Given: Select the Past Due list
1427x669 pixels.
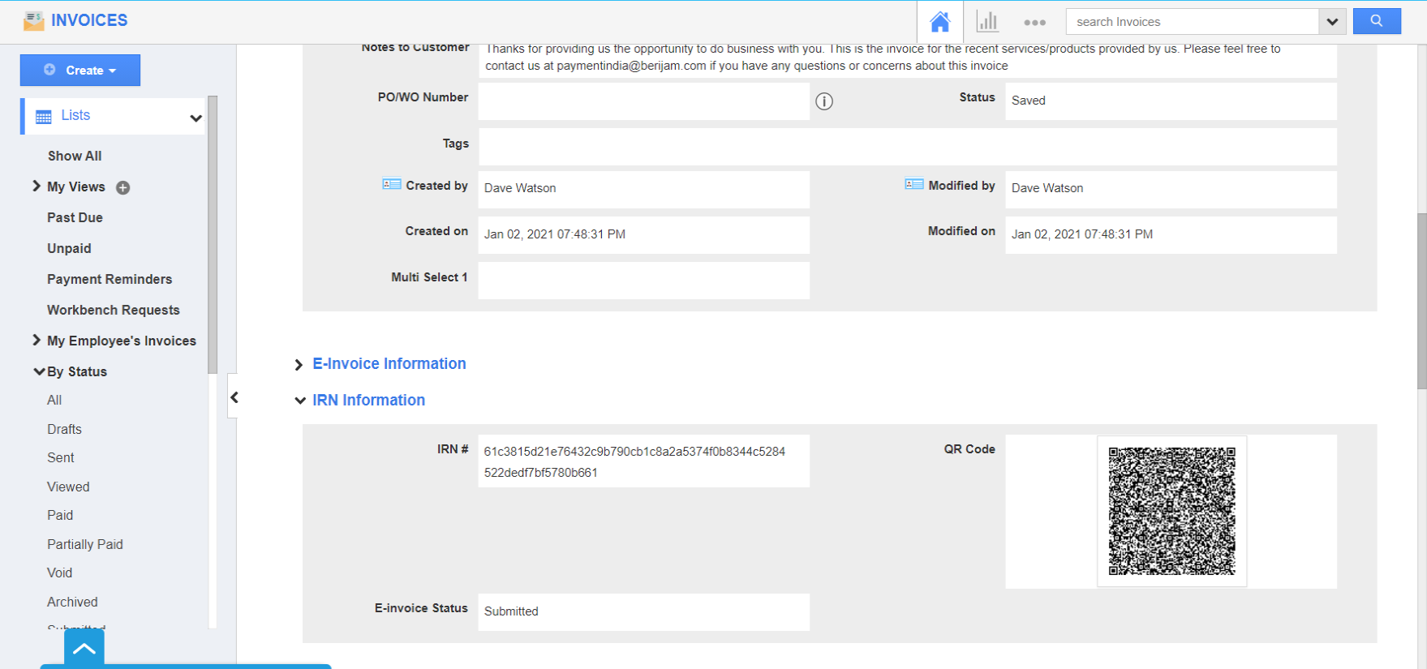Looking at the screenshot, I should point(75,217).
